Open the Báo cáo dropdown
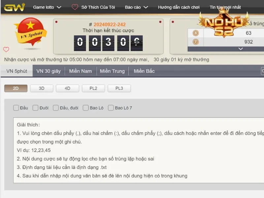The width and height of the screenshot is (264, 198). click(136, 7)
